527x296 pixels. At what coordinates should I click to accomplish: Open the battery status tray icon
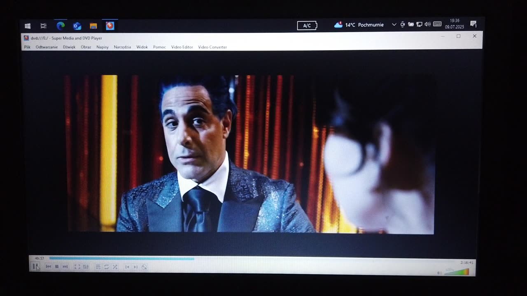point(411,25)
